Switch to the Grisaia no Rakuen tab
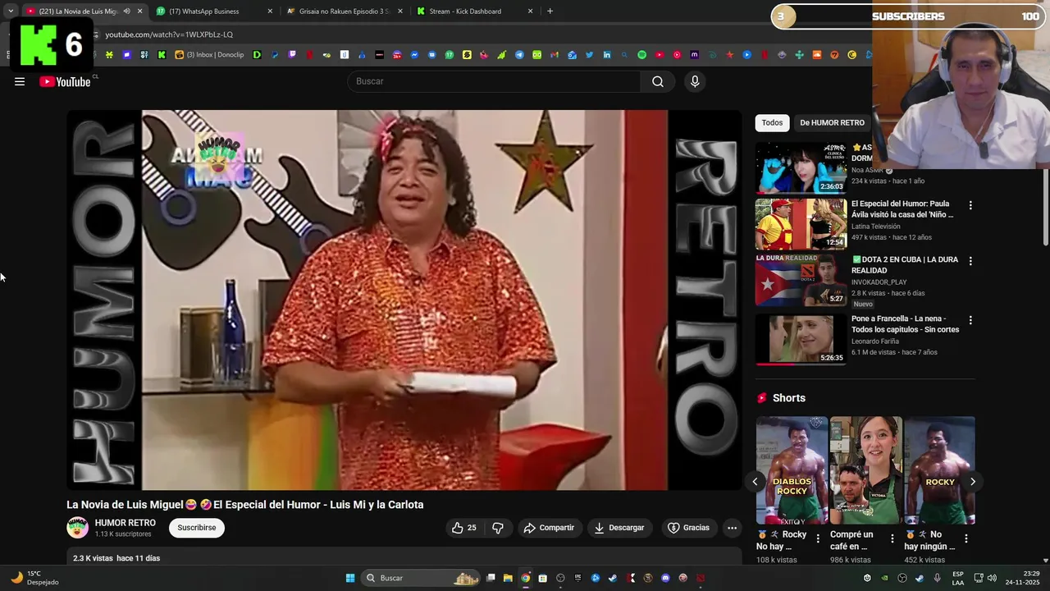This screenshot has height=591, width=1050. pyautogui.click(x=344, y=11)
